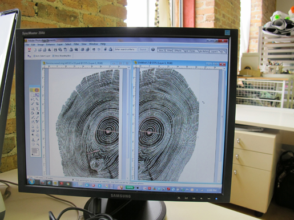The width and height of the screenshot is (294, 220).
Task: Click the Enter search criteria field
Action: click(125, 50)
